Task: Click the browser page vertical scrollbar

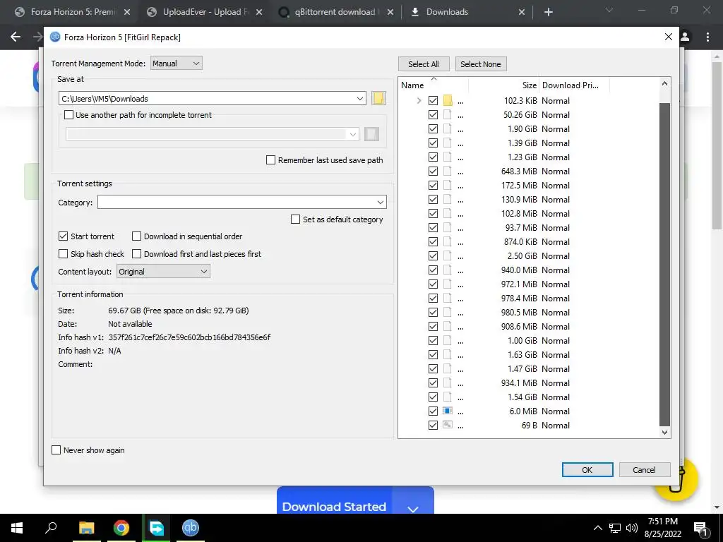Action: click(717, 145)
